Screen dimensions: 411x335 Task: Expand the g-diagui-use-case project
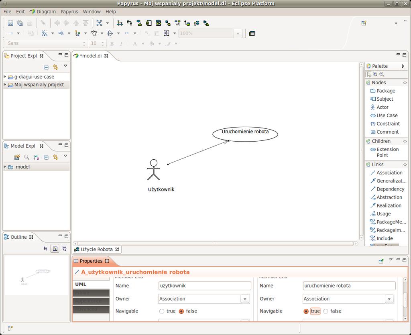(5, 77)
